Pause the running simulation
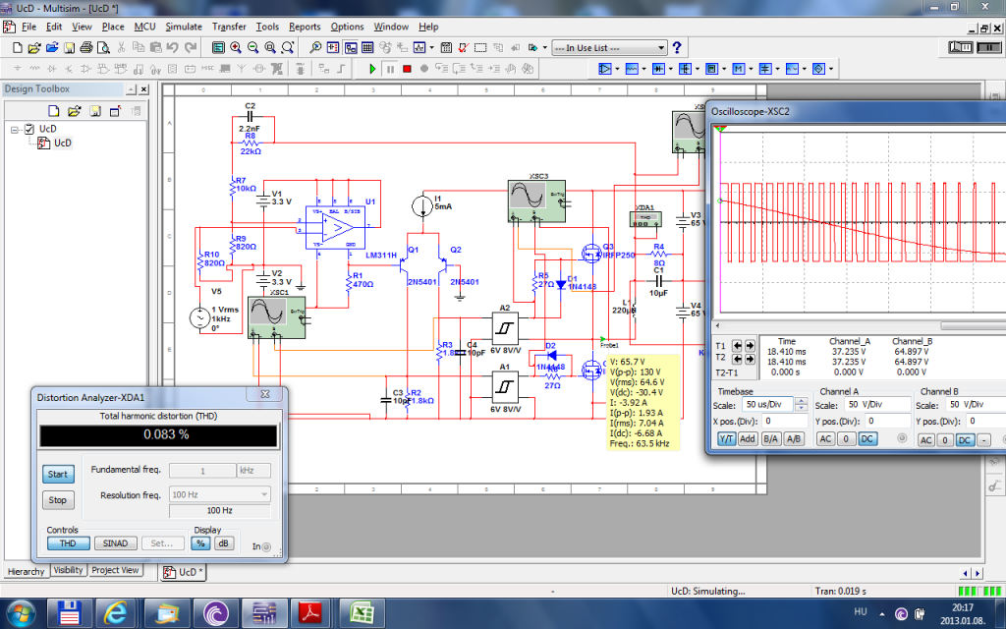1006x629 pixels. point(390,69)
